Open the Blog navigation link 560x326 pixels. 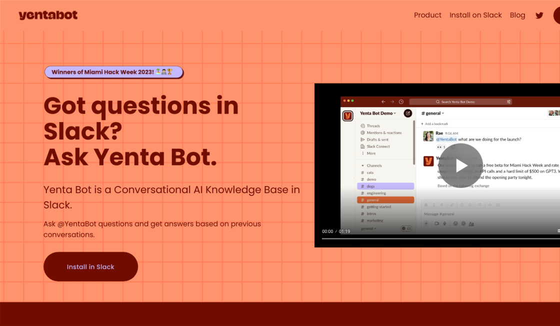517,15
